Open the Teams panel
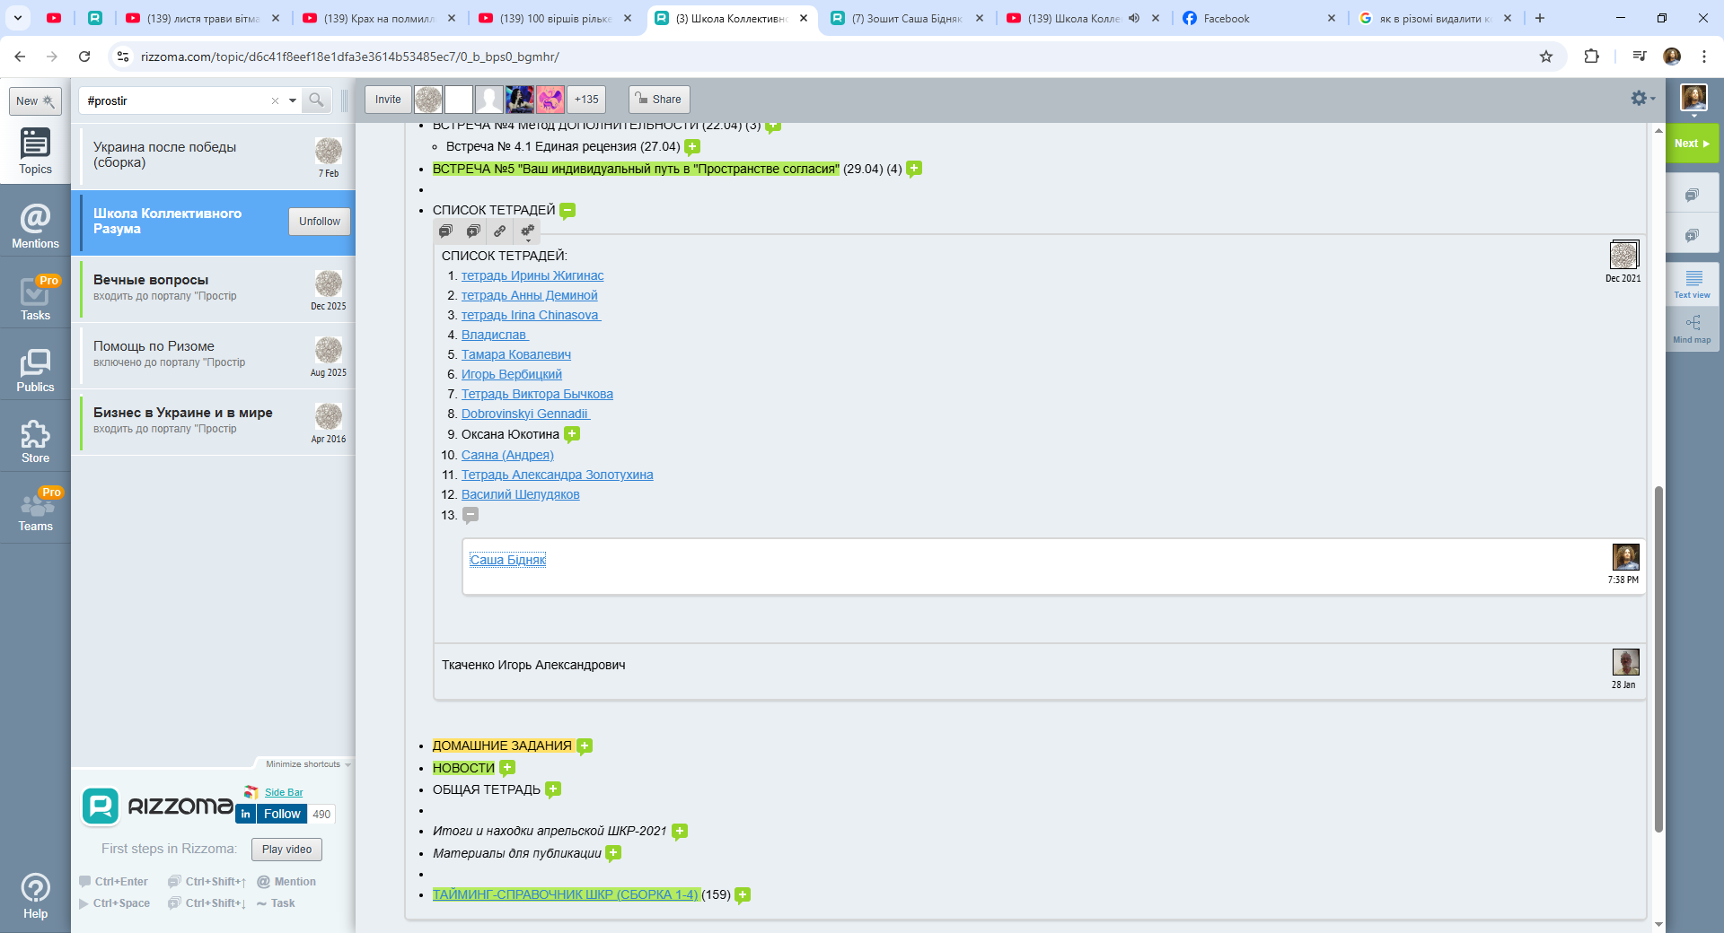The image size is (1724, 933). [x=35, y=510]
